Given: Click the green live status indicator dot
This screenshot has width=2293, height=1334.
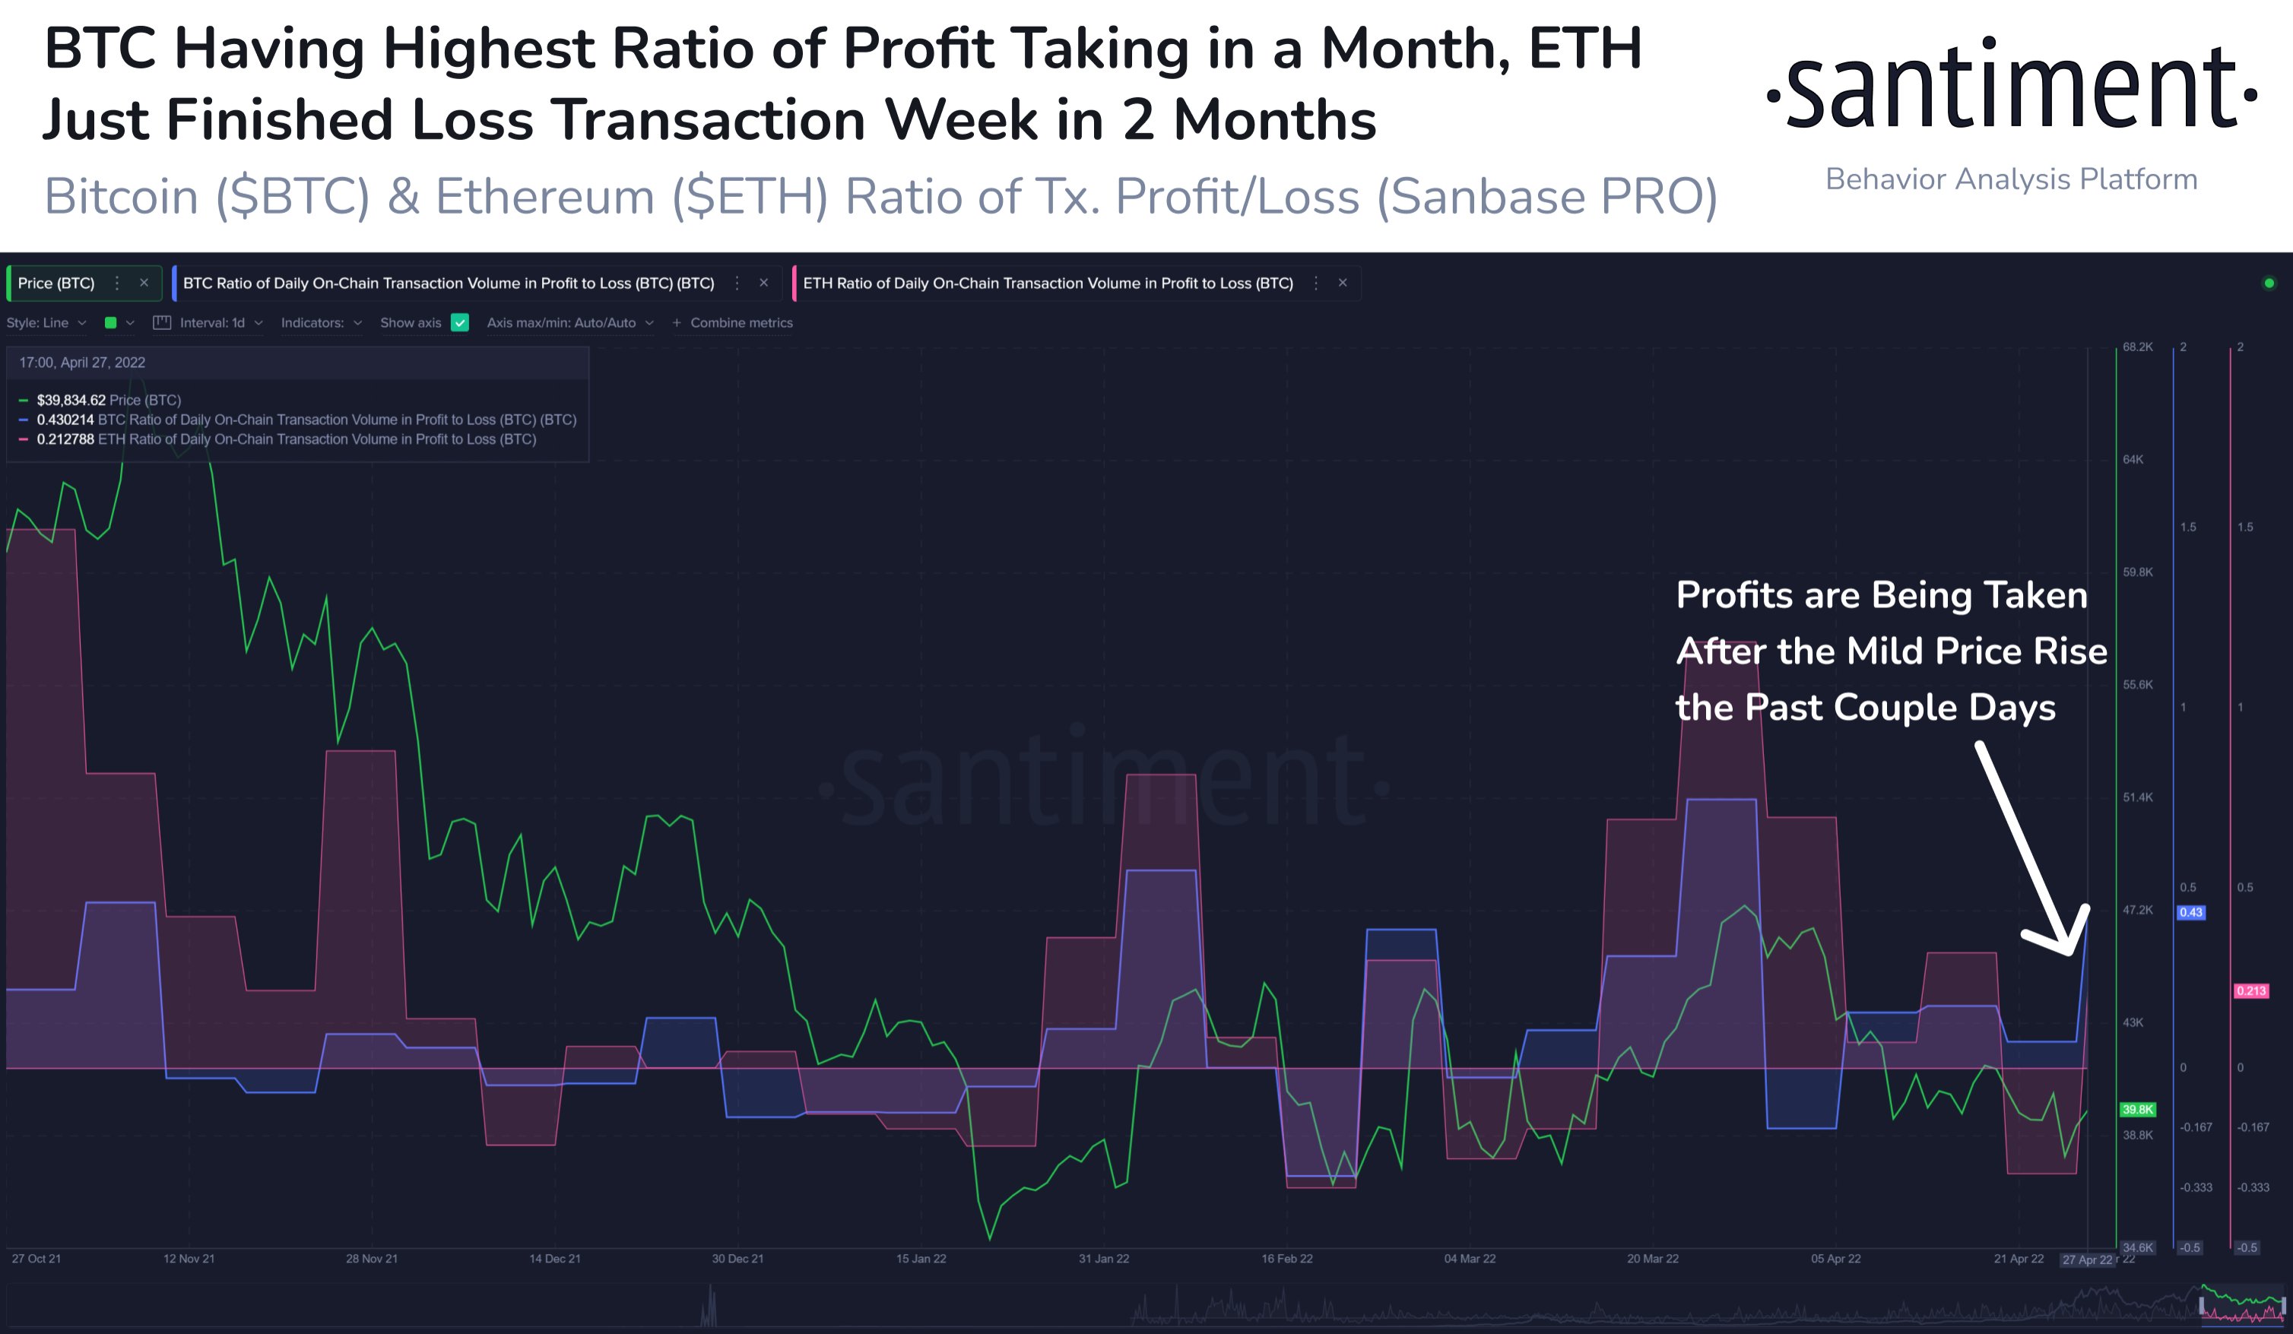Looking at the screenshot, I should (x=2269, y=283).
